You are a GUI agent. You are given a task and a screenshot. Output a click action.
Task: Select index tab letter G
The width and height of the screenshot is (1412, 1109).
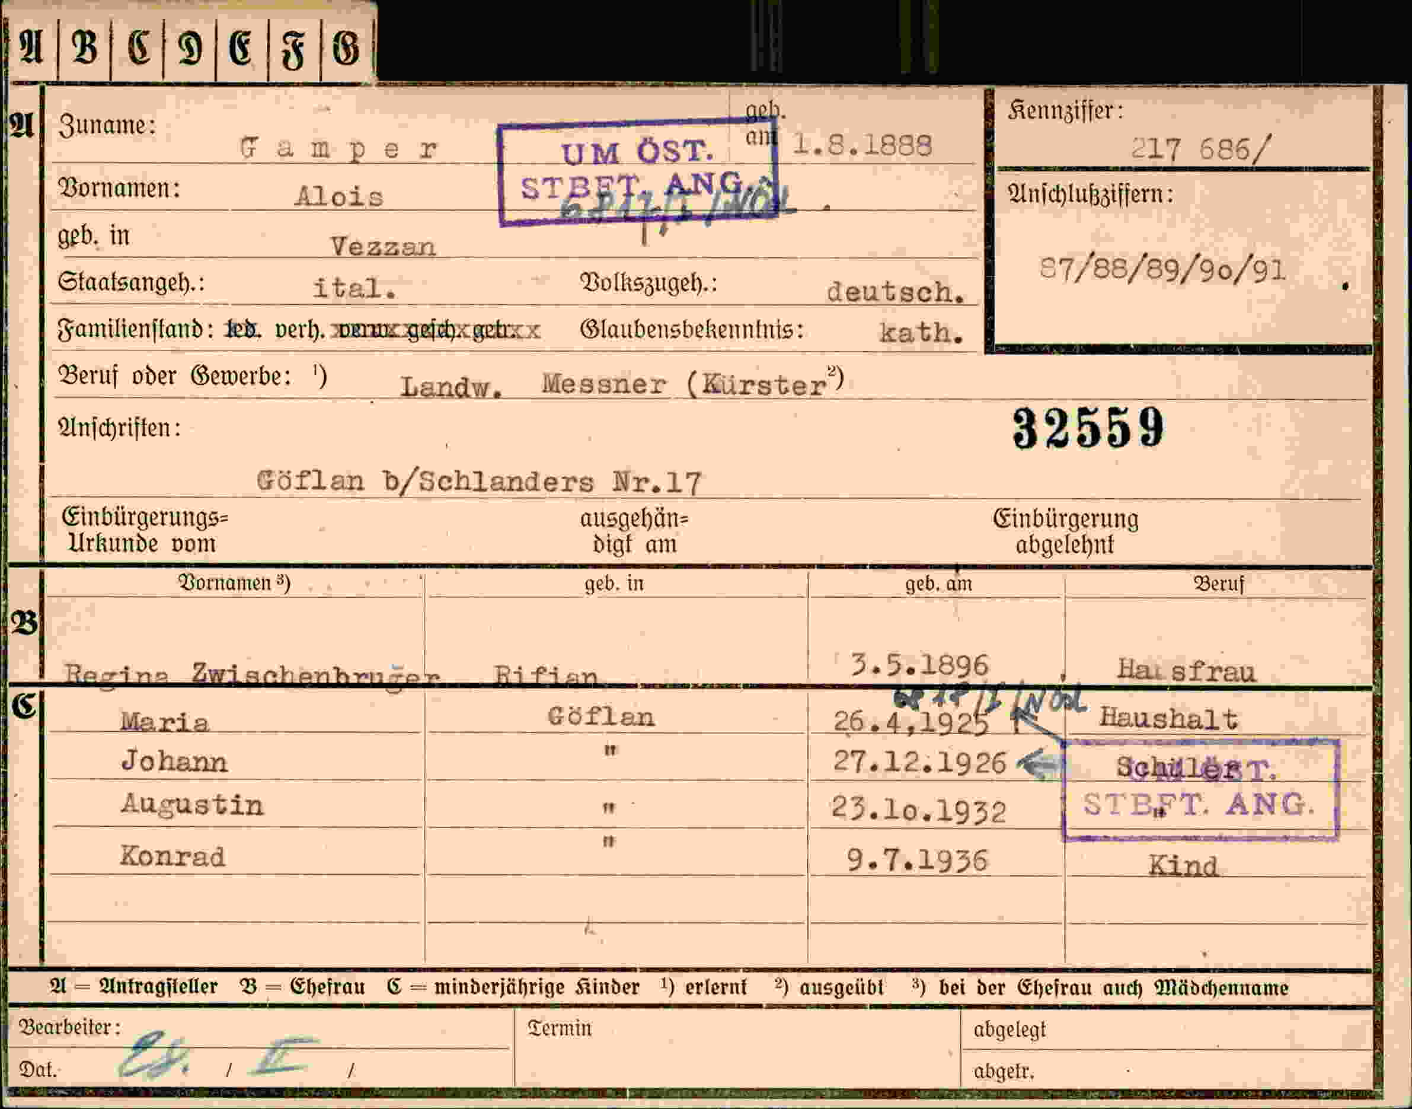click(347, 49)
